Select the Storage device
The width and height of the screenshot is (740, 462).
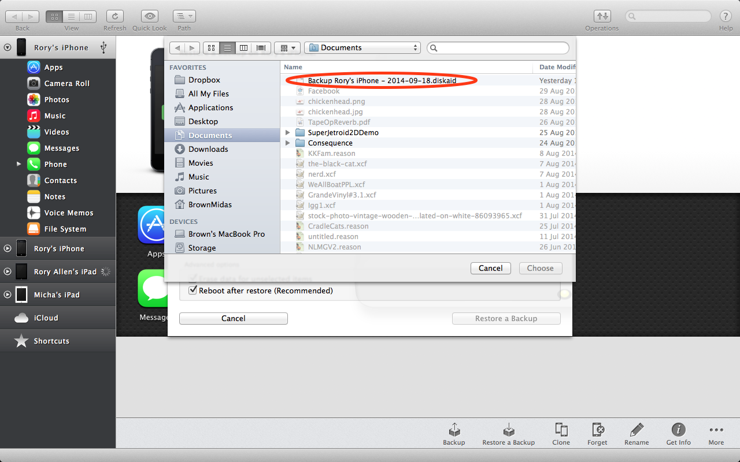click(195, 248)
